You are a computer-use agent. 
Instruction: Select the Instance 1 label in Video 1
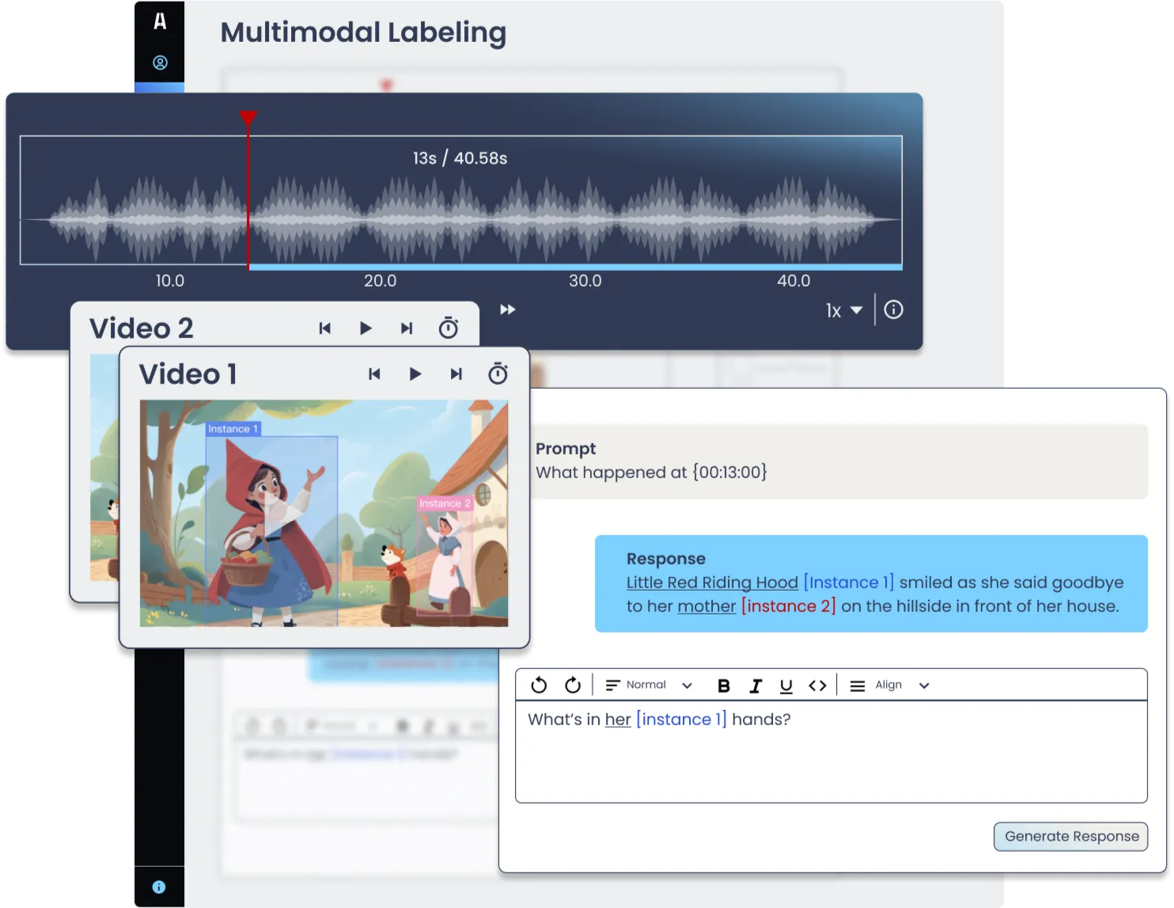click(233, 429)
